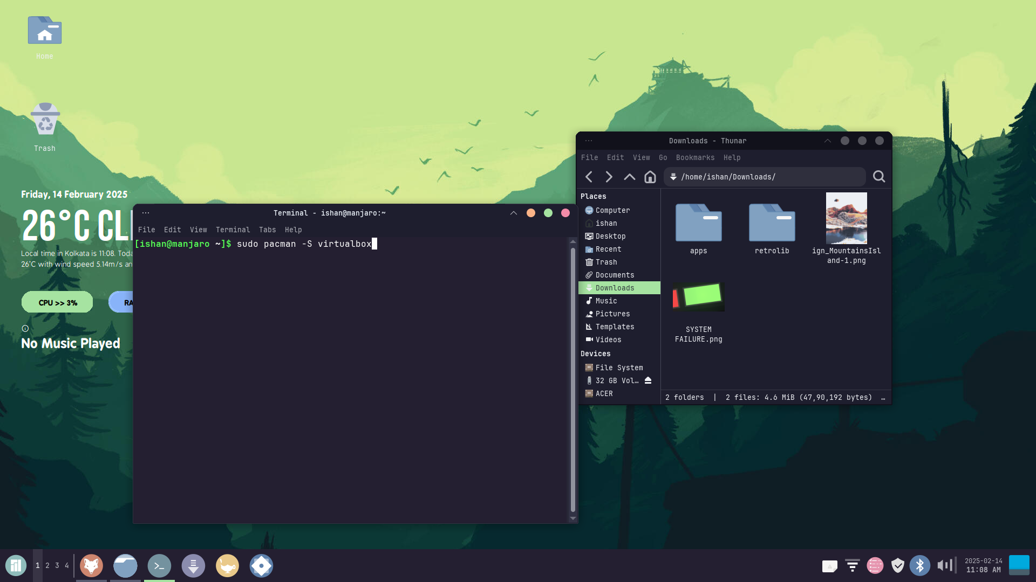The height and width of the screenshot is (582, 1036).
Task: Go to parent folder in Thunar
Action: click(629, 177)
